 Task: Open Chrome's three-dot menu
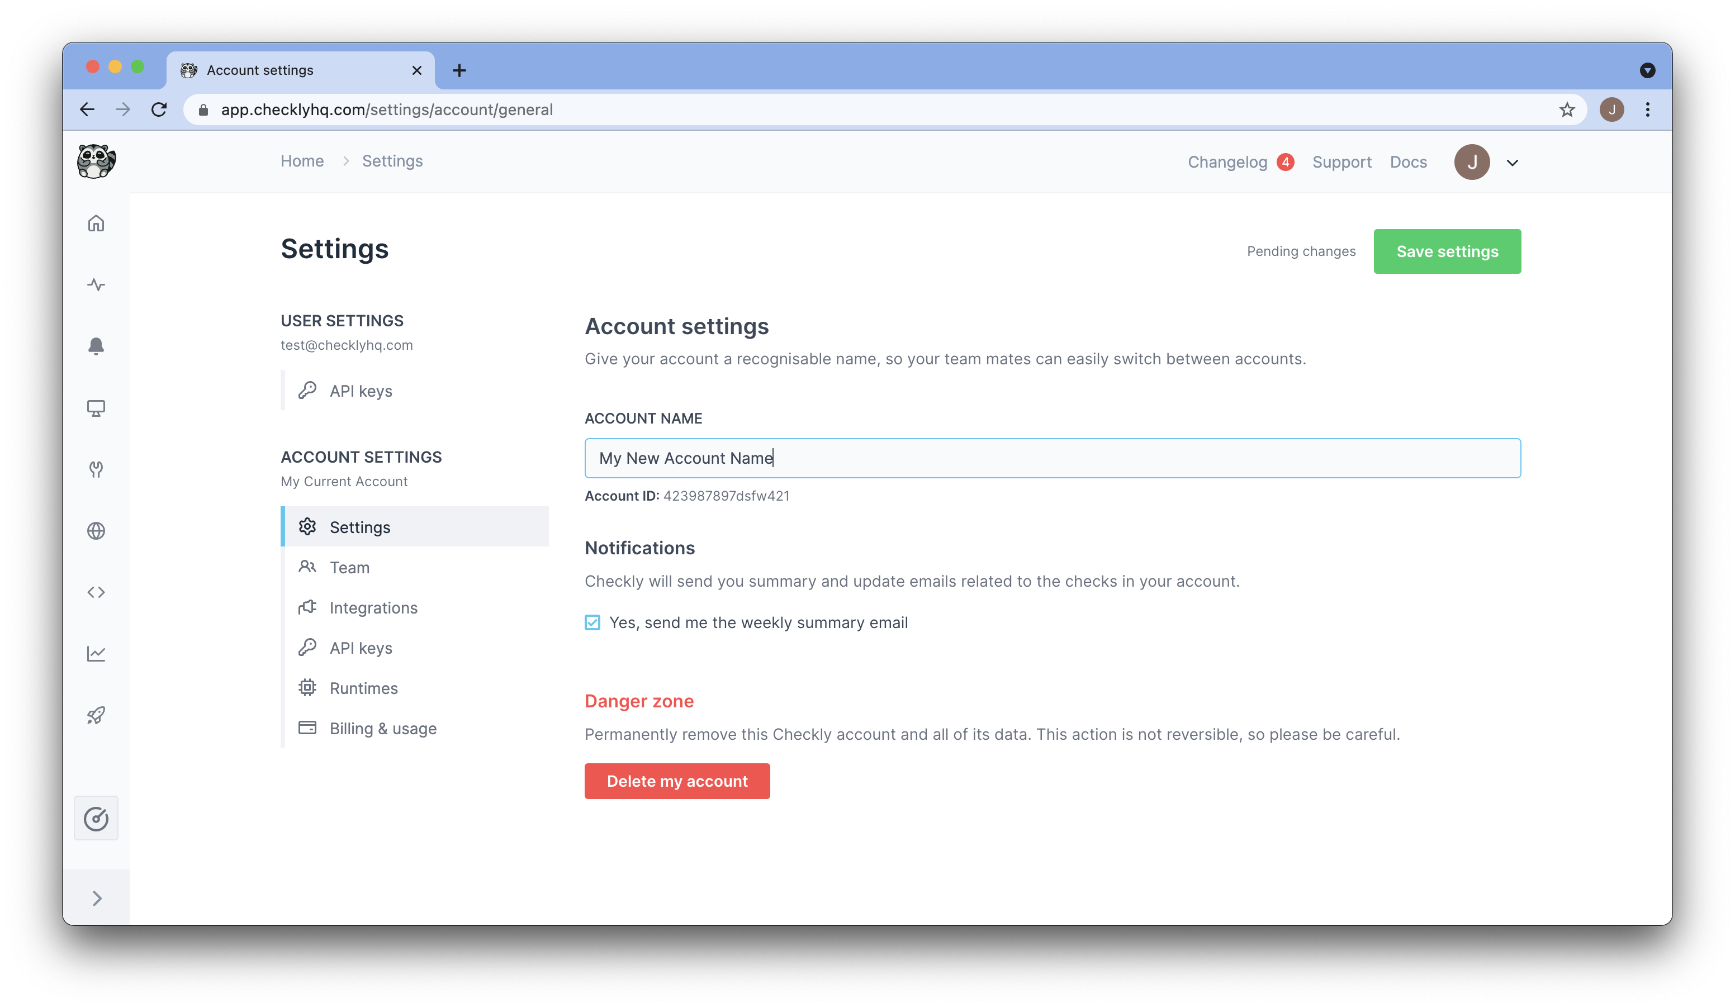pos(1647,110)
